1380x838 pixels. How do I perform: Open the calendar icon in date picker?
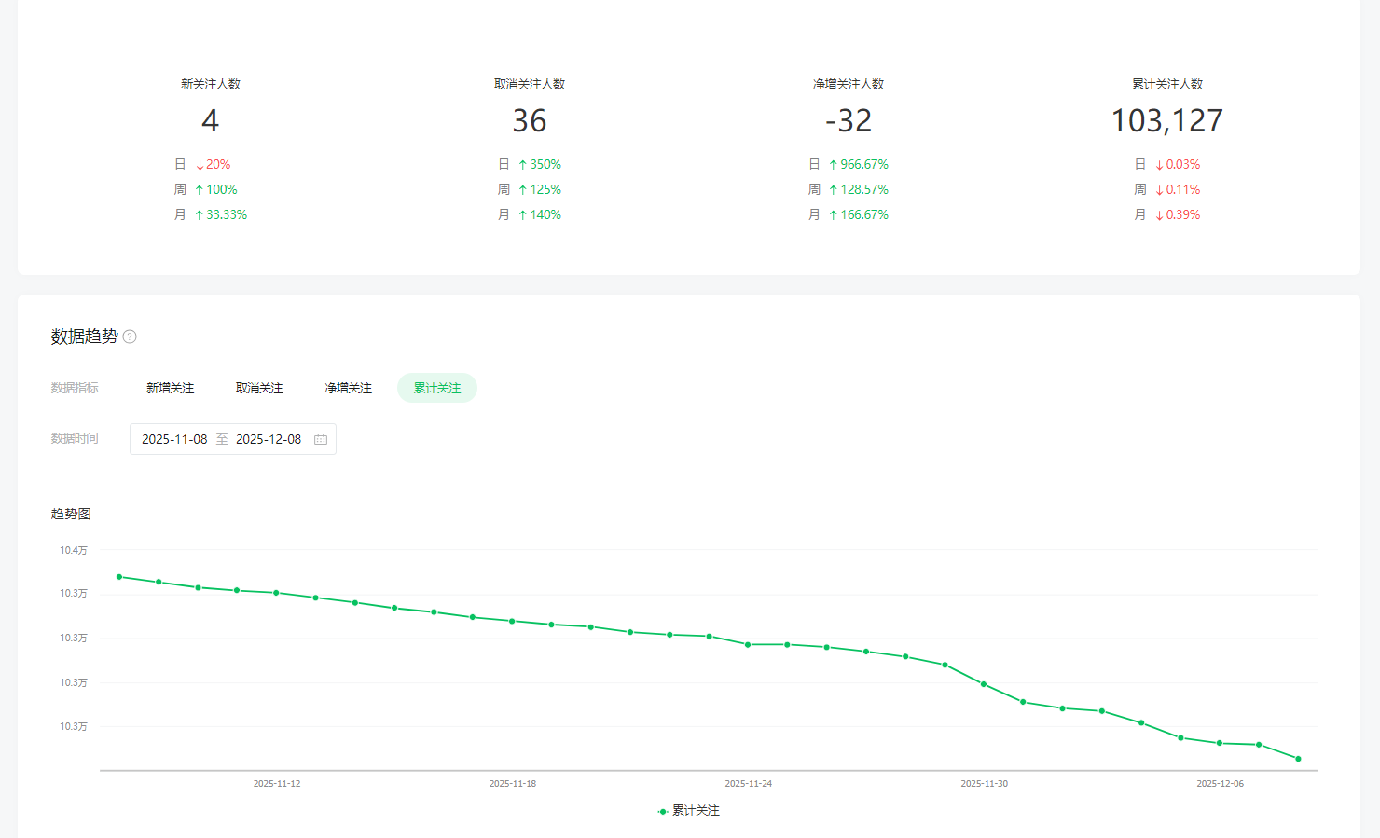[321, 439]
